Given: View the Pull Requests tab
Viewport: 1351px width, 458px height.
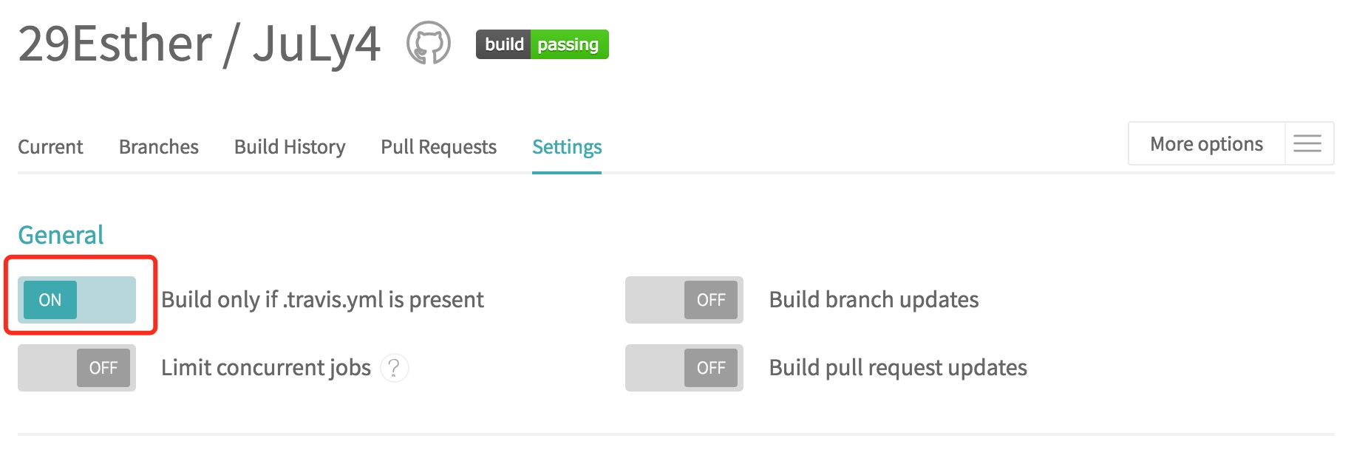Looking at the screenshot, I should [x=438, y=147].
